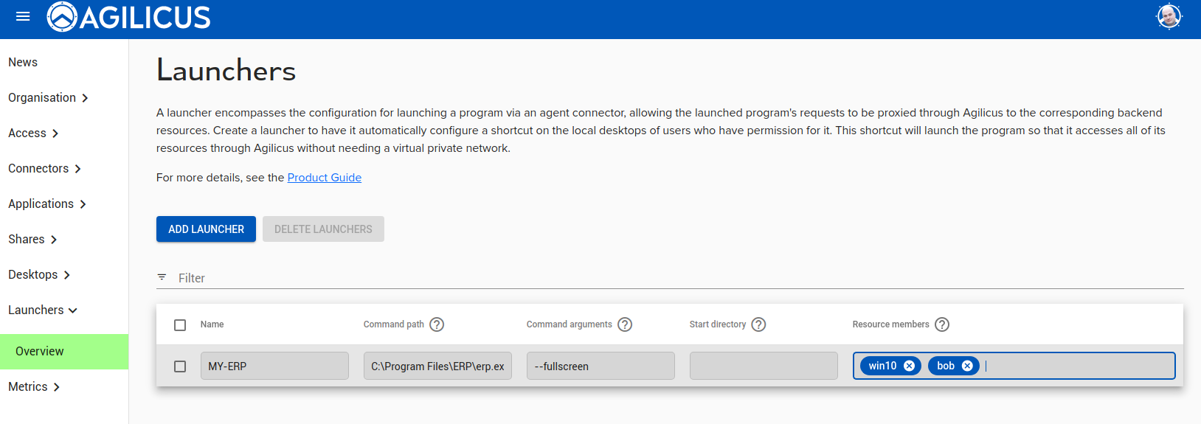Select the MY-ERP launcher row checkbox

(x=180, y=366)
